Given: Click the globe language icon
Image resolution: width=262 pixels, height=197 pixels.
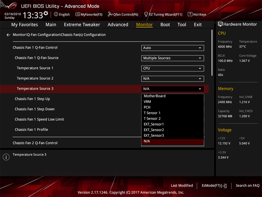Looking at the screenshot, I should [x=56, y=14].
